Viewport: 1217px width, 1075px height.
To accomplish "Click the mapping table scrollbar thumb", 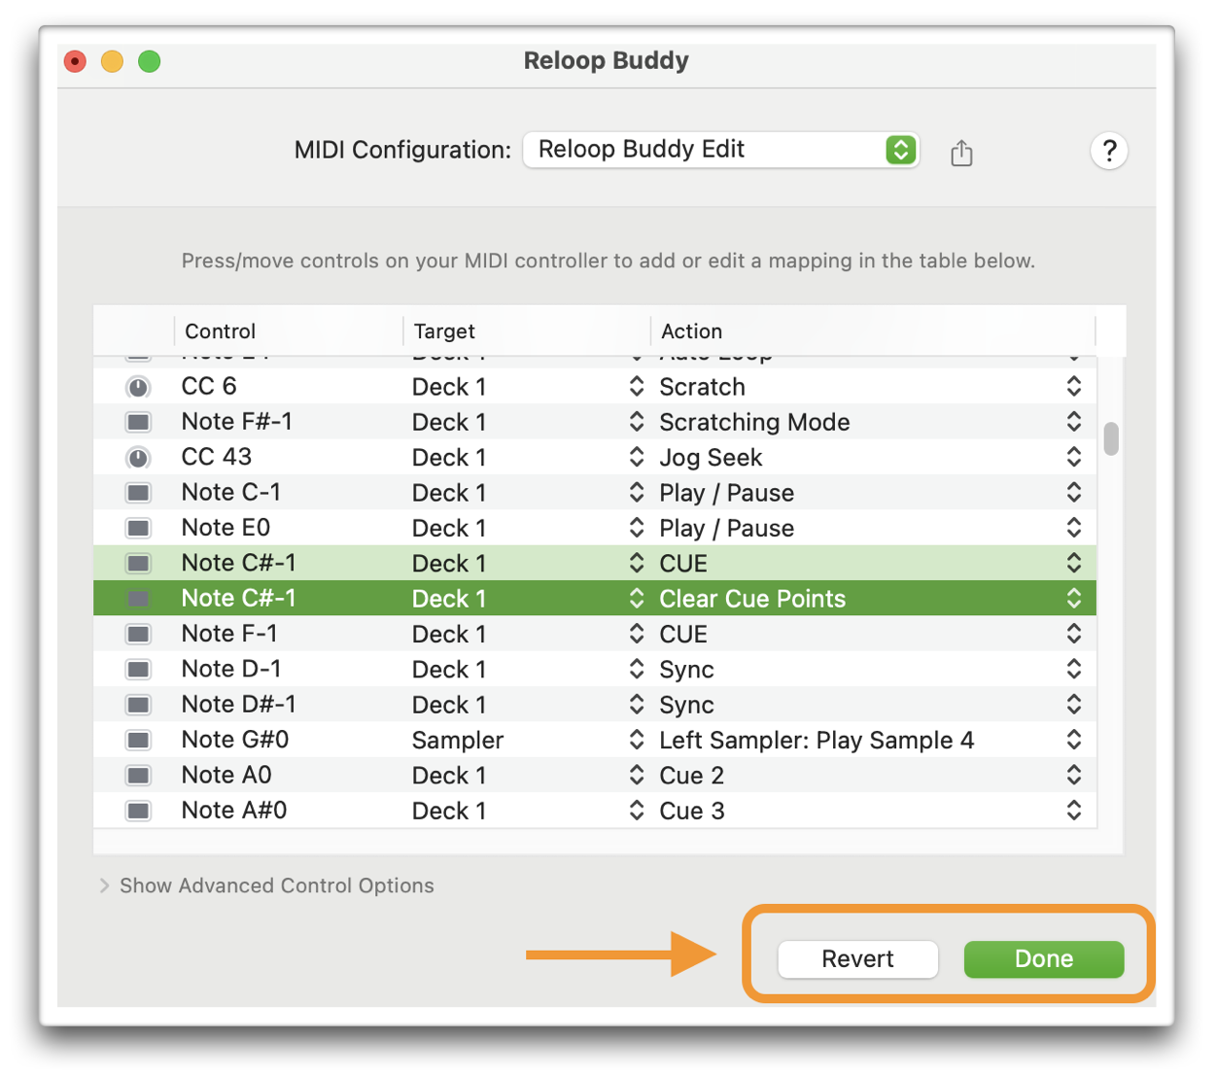I will (1111, 438).
